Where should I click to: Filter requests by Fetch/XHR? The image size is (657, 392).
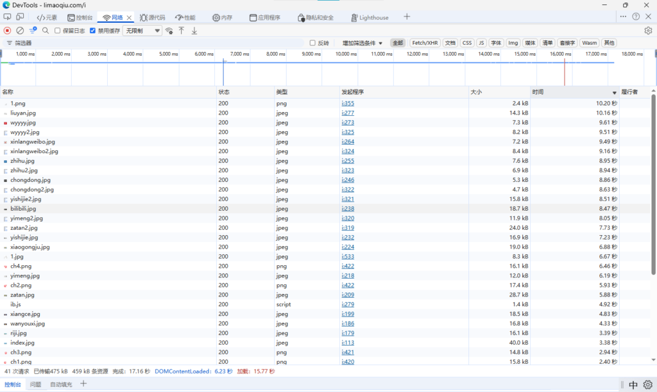coord(424,43)
